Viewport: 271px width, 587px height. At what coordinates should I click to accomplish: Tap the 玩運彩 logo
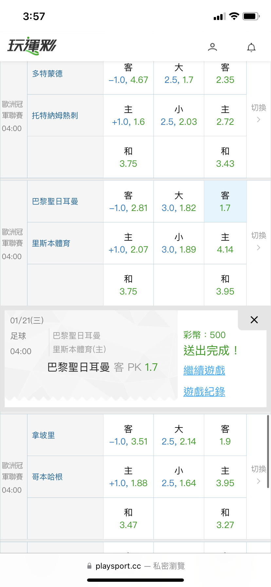coord(32,46)
